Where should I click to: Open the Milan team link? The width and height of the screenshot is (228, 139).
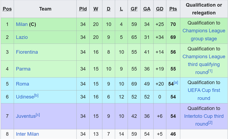pos(22,24)
